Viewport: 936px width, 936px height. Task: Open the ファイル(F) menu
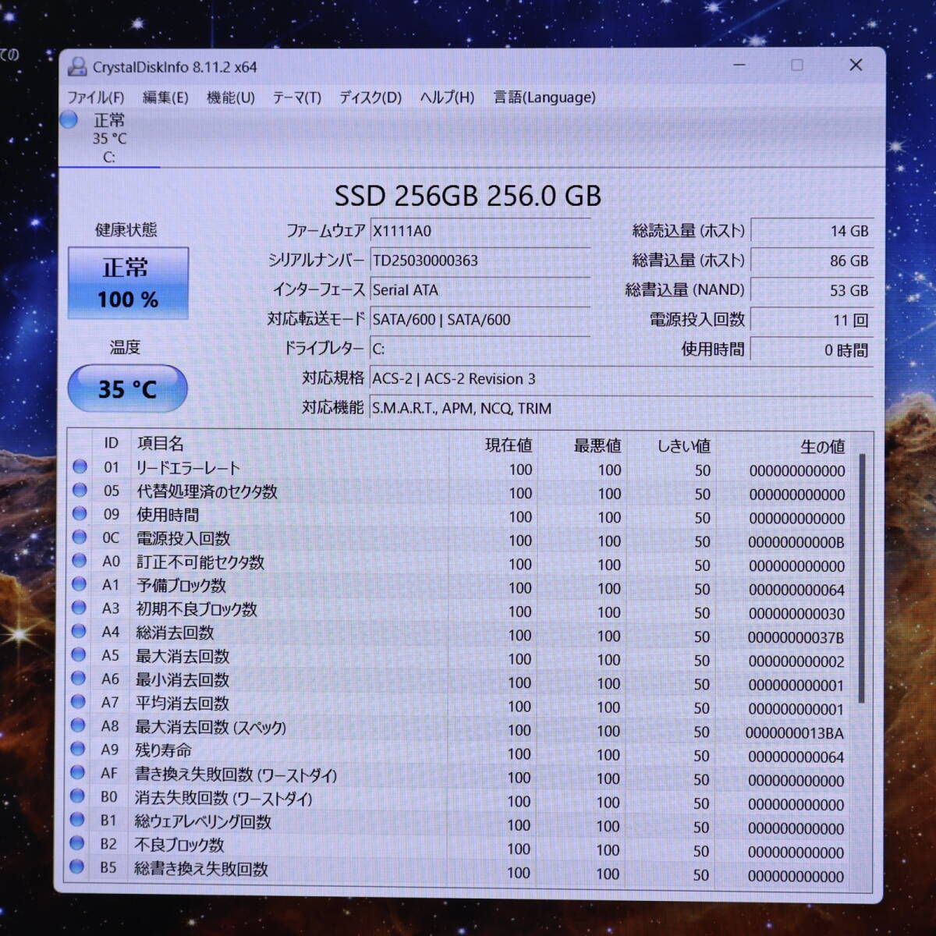[x=95, y=97]
